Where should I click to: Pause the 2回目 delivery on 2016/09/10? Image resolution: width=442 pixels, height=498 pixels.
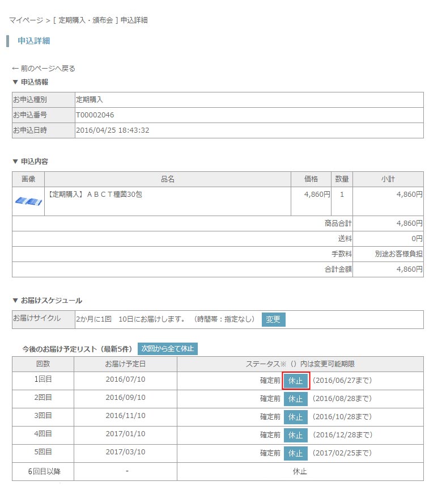point(296,399)
